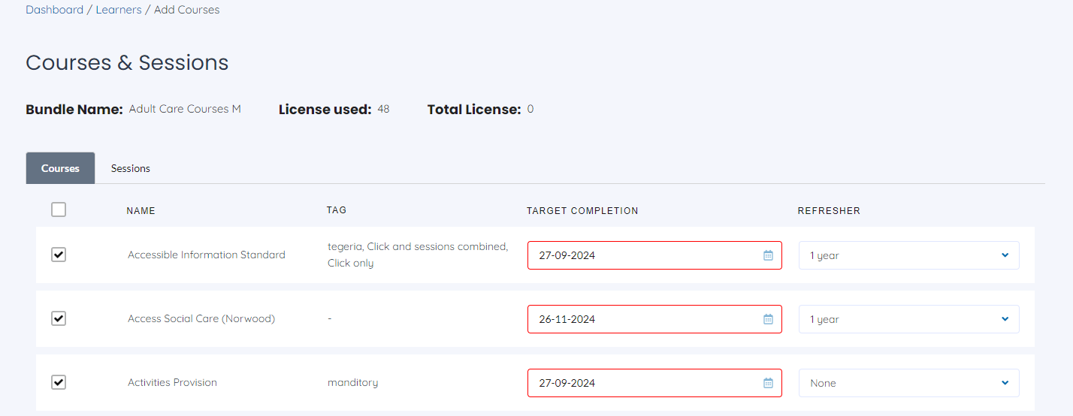Toggle the select-all checkbox in header row
The image size is (1073, 416).
[x=59, y=210]
